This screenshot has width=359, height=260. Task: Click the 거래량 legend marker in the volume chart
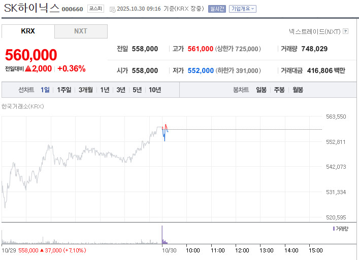[x=334, y=229]
